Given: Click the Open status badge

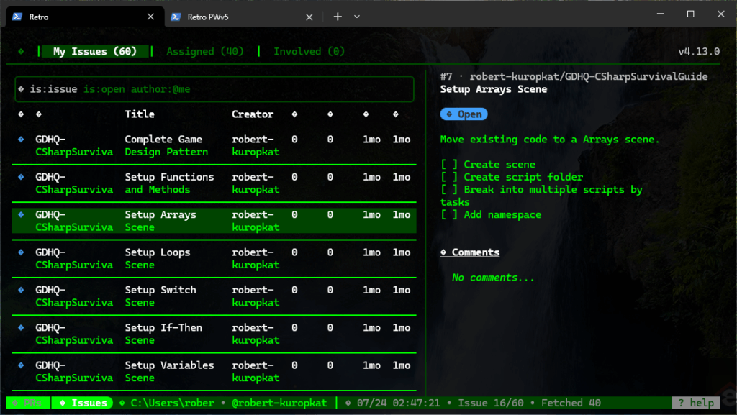Looking at the screenshot, I should point(464,114).
